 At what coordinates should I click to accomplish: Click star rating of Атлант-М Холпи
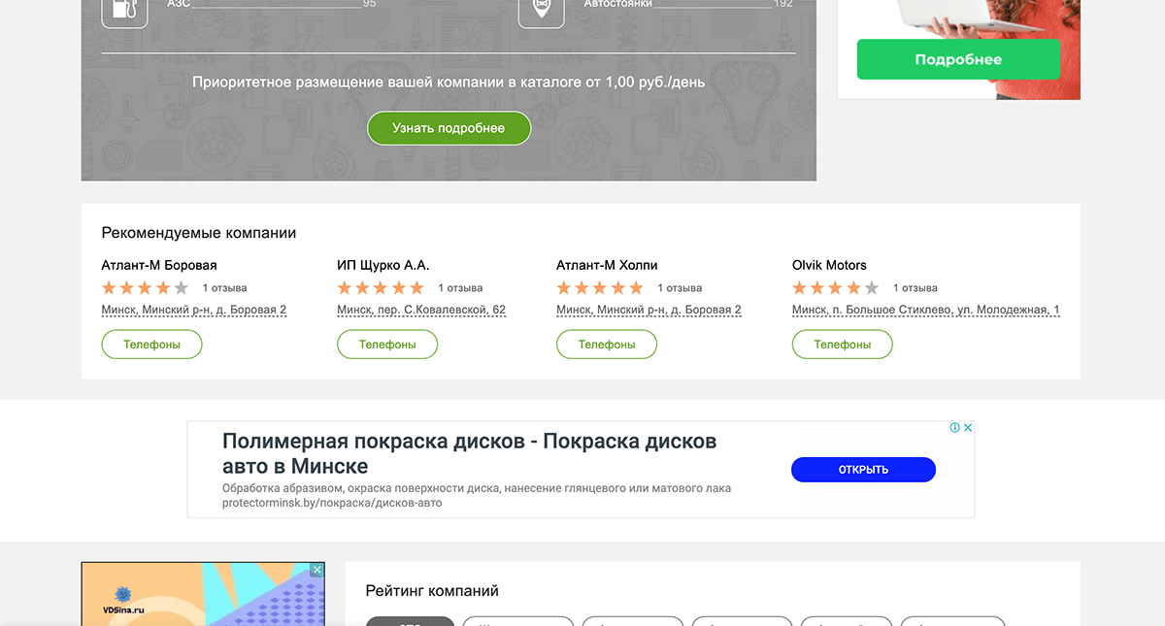(x=600, y=288)
